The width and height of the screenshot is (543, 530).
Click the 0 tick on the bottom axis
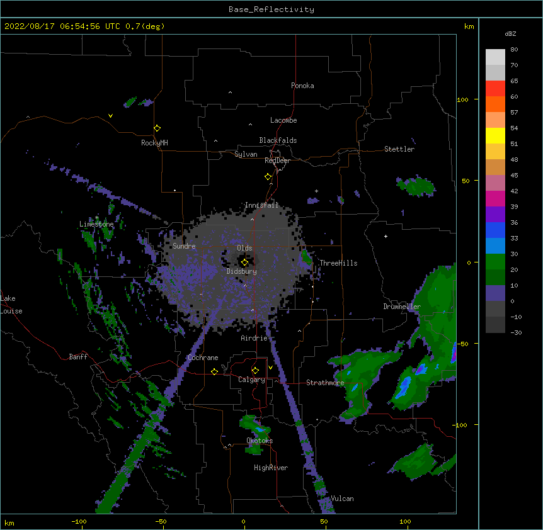click(243, 521)
